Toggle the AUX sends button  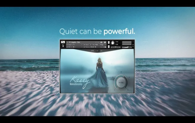coord(133,45)
